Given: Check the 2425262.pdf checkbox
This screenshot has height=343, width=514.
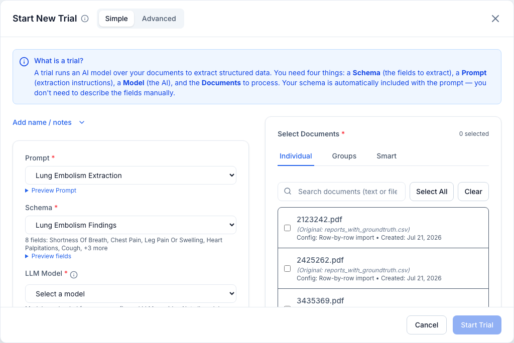Looking at the screenshot, I should pyautogui.click(x=288, y=269).
